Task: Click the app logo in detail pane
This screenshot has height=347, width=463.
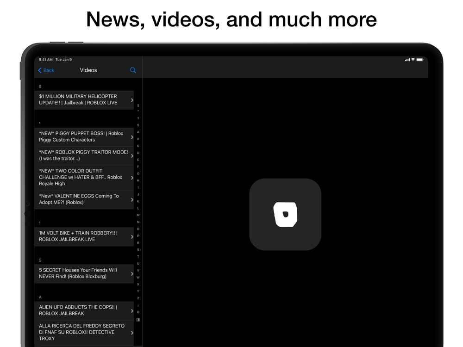Action: click(x=285, y=215)
